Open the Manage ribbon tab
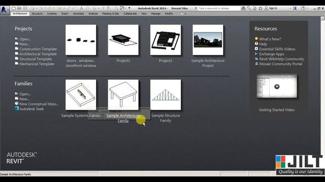325x182 pixels. [156, 14]
